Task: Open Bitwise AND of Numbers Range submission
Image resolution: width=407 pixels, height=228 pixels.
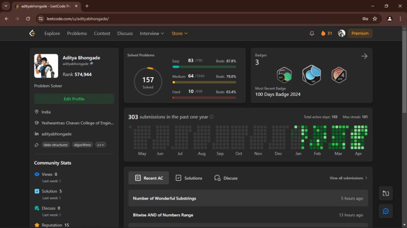Action: tap(248, 215)
